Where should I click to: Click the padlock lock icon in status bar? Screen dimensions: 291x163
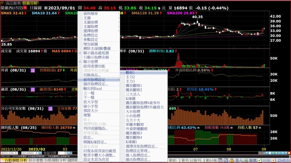tap(232, 160)
